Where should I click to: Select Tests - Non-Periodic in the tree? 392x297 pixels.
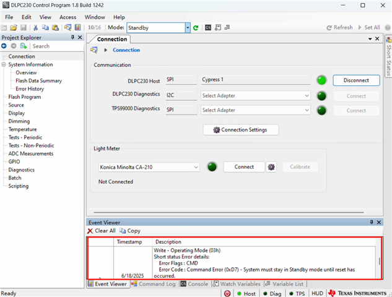tap(31, 145)
